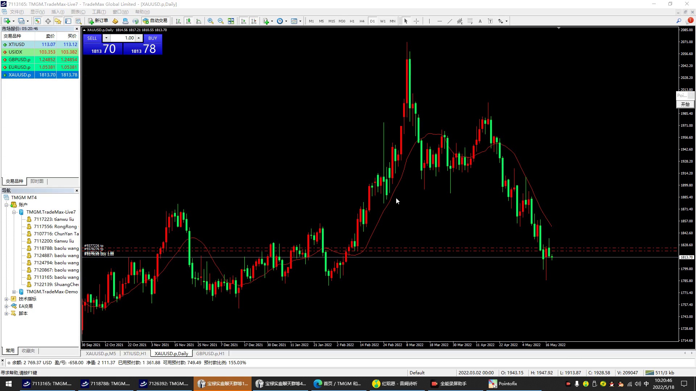Click the zoom out magnifier icon
This screenshot has height=391, width=696.
click(220, 21)
